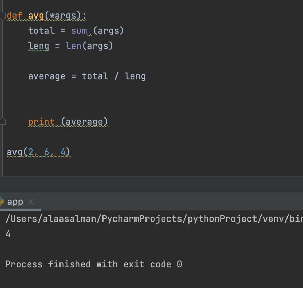
Task: Select the app run tab
Action: [x=15, y=202]
